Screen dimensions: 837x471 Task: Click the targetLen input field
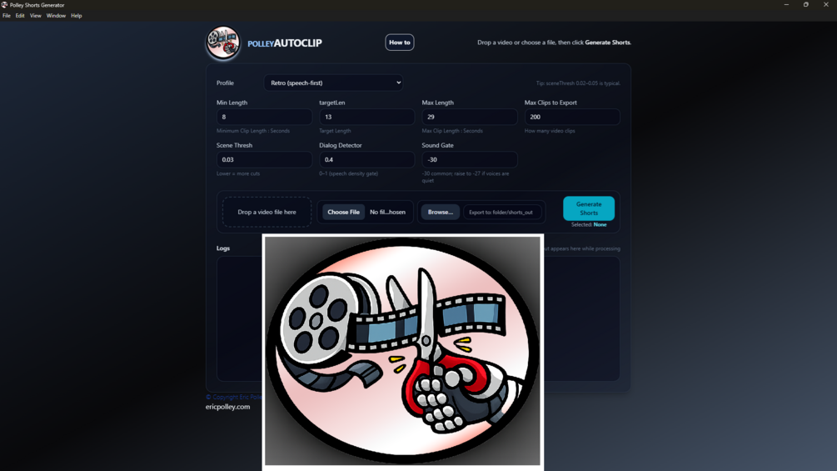click(366, 117)
